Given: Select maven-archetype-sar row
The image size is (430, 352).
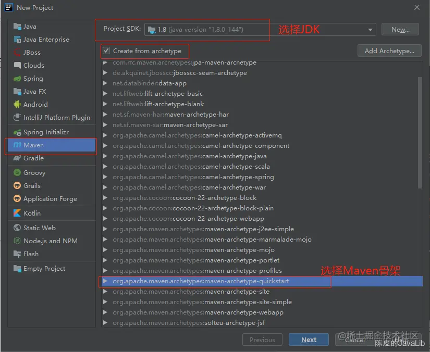Looking at the screenshot, I should point(262,125).
